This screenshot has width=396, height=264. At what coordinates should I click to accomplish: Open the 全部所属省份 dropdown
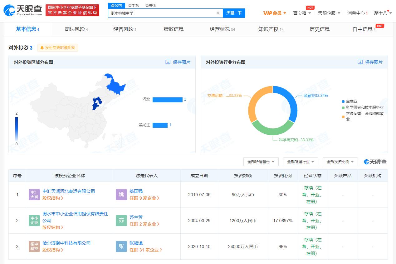point(261,162)
